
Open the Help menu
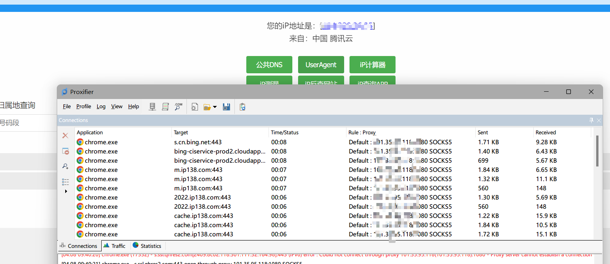coord(134,106)
